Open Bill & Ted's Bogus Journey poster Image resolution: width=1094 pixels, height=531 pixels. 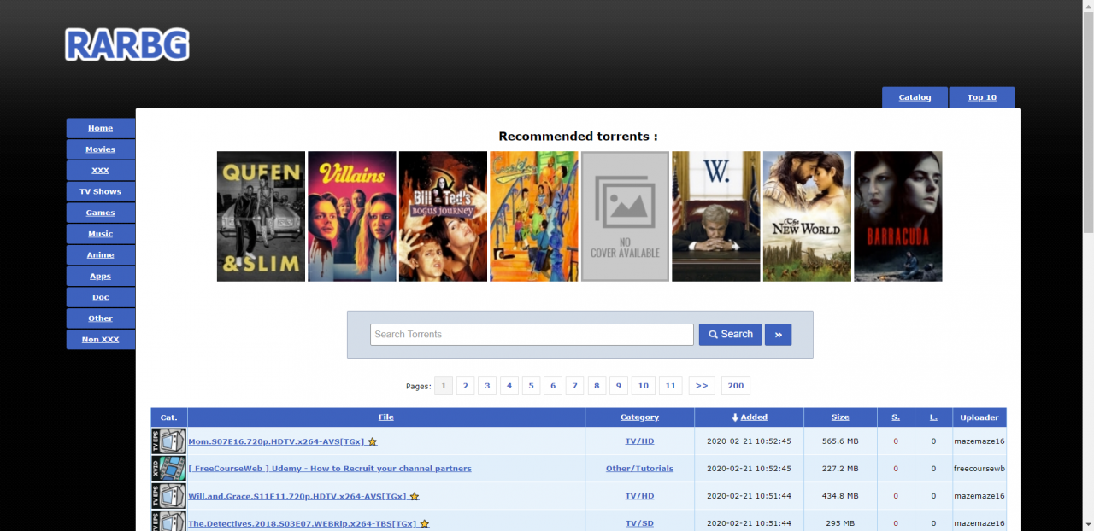coord(443,216)
